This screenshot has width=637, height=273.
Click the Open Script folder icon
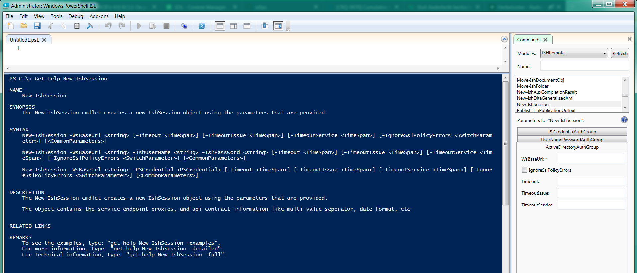tap(24, 26)
